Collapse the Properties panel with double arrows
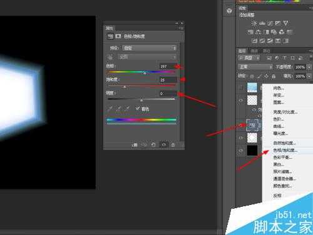 [177, 23]
